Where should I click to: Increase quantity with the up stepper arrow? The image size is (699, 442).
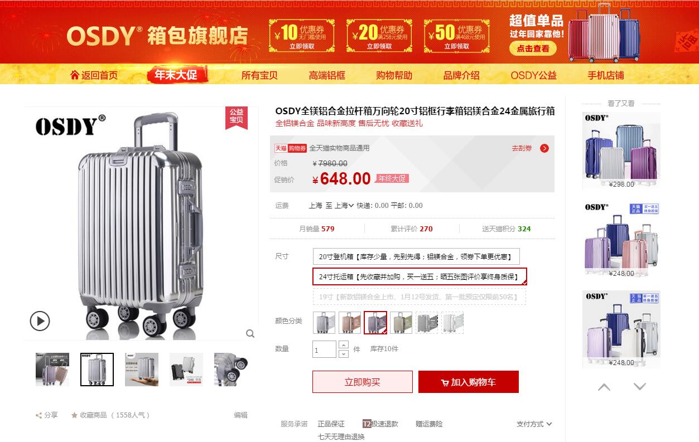pyautogui.click(x=344, y=344)
